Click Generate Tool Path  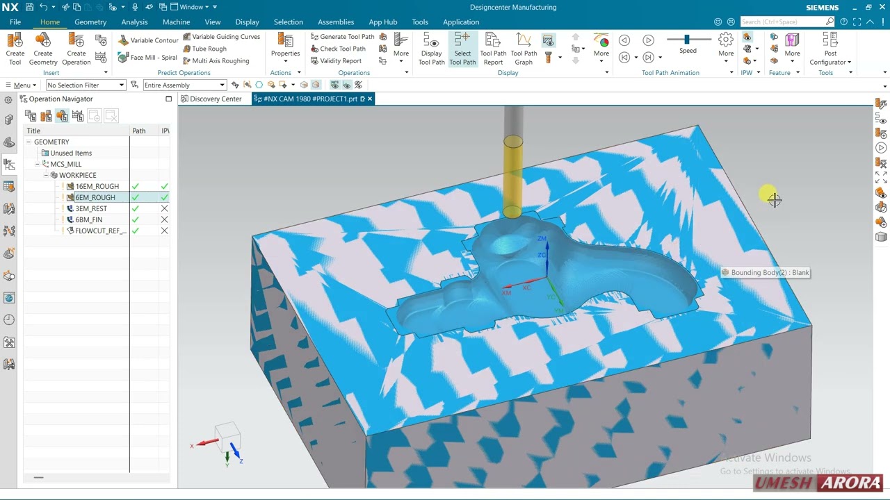click(342, 37)
